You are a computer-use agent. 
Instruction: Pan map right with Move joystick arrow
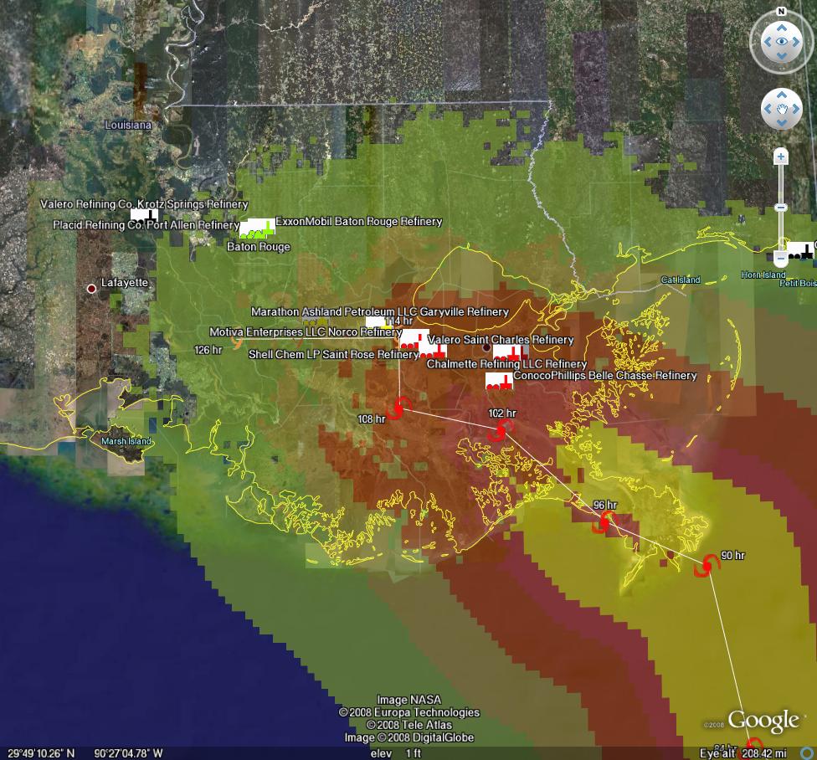click(795, 109)
